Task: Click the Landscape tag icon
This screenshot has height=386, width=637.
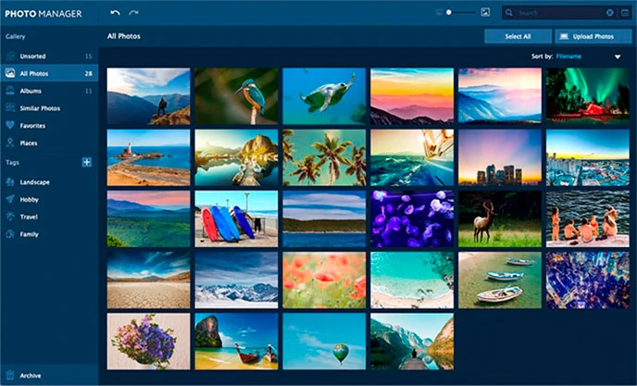Action: pyautogui.click(x=10, y=182)
